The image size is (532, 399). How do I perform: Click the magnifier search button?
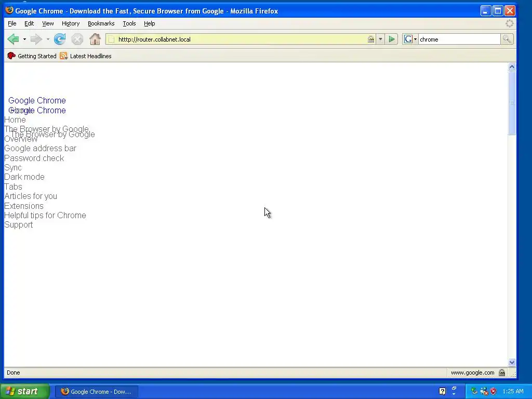[507, 39]
